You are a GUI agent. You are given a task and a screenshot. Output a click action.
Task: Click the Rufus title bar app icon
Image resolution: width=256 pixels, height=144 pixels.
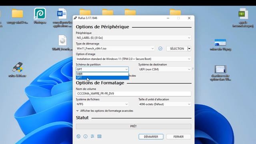[76, 18]
